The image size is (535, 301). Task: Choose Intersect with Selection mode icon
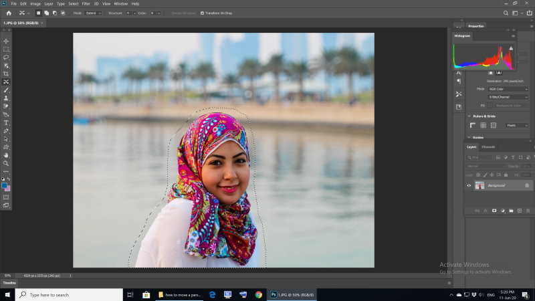[x=63, y=13]
